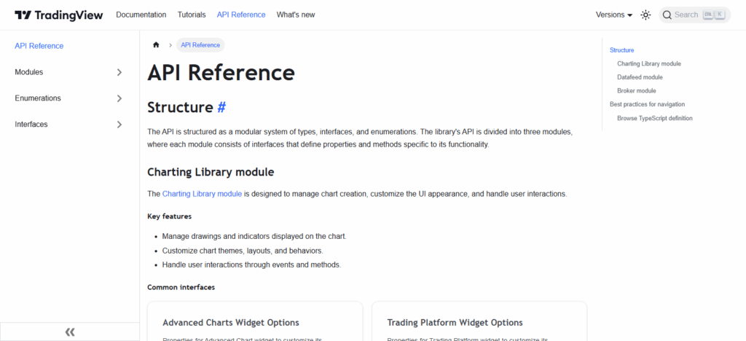Click the hash anchor next to Structure

tap(221, 107)
